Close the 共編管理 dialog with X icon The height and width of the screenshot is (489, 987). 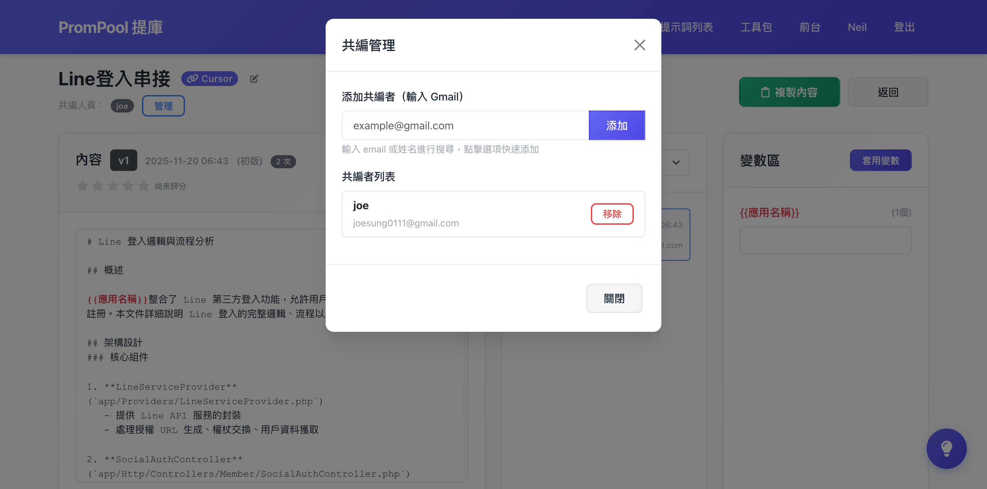[x=639, y=45]
